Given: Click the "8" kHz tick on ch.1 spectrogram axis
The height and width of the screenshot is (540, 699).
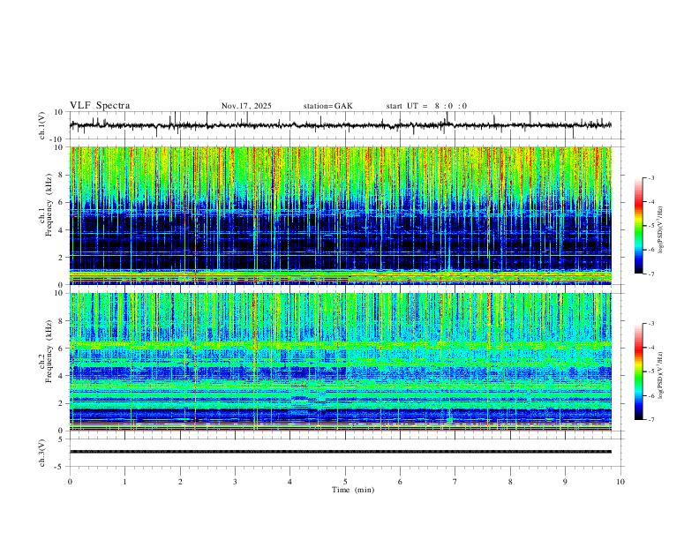Looking at the screenshot, I should (x=61, y=175).
